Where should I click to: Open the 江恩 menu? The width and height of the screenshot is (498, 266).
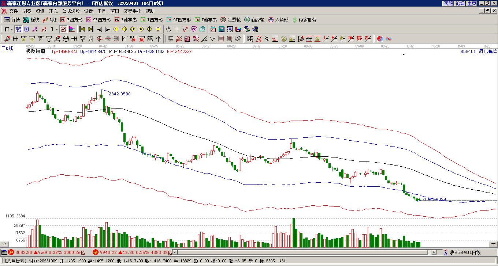click(53, 11)
